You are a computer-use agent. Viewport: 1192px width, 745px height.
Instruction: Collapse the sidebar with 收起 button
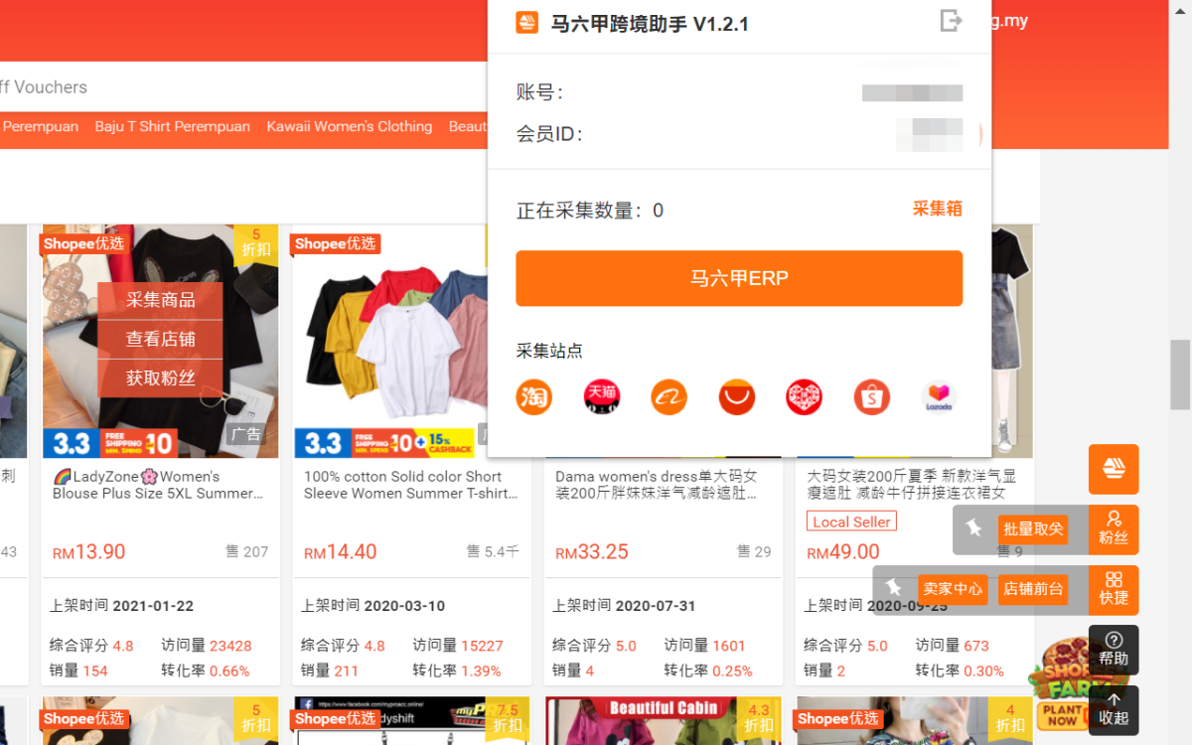click(1114, 709)
